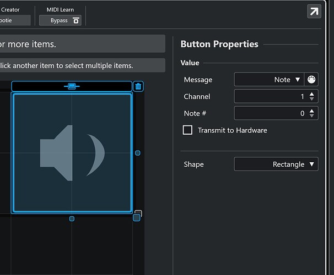Click the Value section label
This screenshot has height=275, width=334.
point(190,63)
